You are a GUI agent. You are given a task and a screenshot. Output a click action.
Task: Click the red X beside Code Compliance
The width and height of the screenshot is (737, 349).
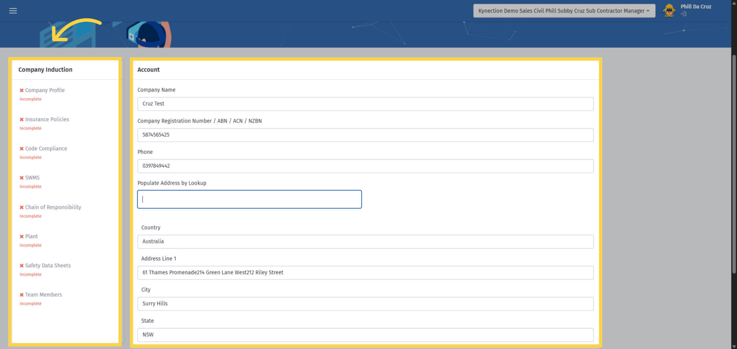coord(21,149)
